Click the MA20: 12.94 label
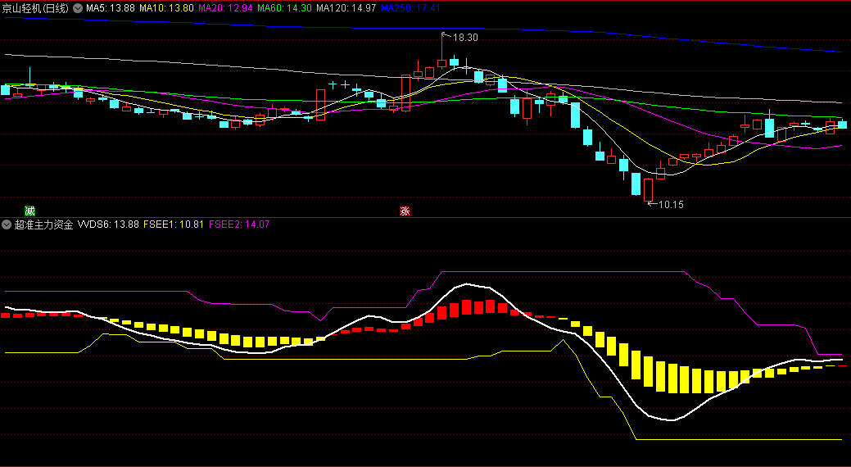 coord(225,8)
